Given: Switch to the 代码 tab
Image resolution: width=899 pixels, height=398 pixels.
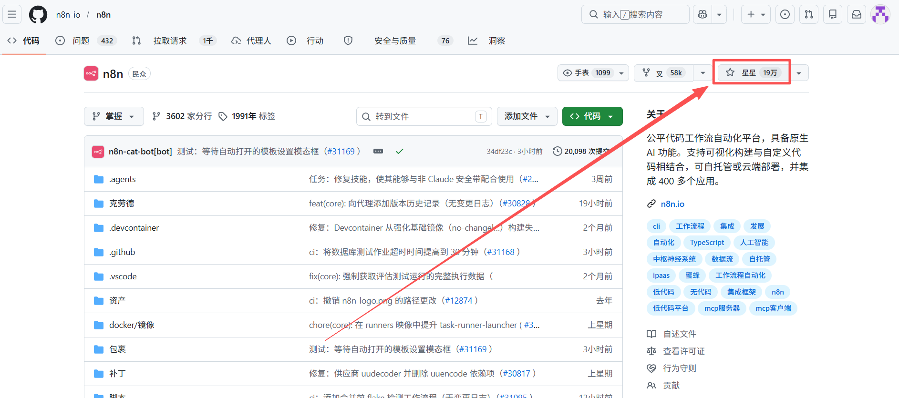Looking at the screenshot, I should pyautogui.click(x=24, y=41).
